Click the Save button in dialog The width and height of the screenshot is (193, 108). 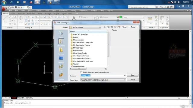133,75
